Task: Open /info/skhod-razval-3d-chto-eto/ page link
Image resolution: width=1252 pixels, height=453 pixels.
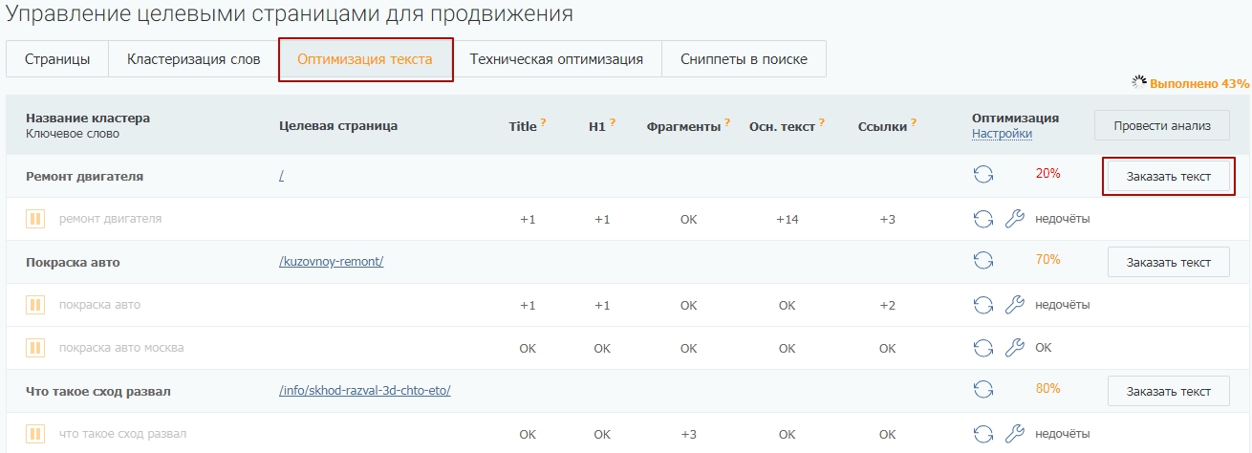Action: click(x=364, y=391)
